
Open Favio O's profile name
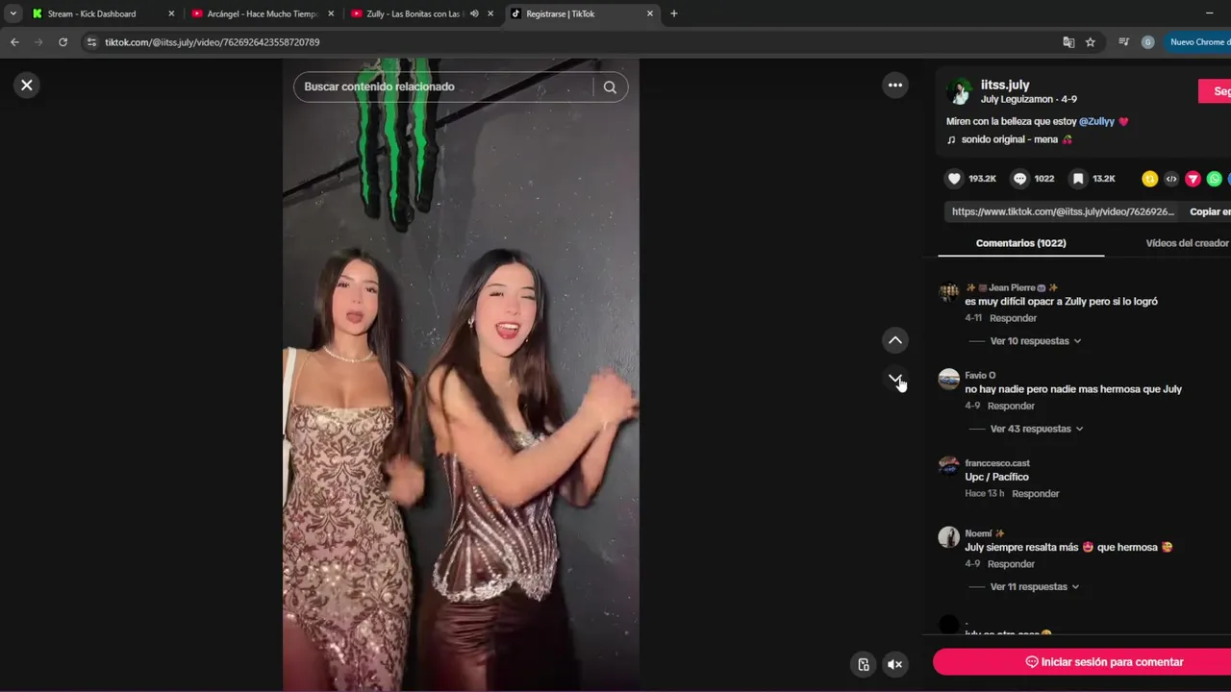point(980,376)
